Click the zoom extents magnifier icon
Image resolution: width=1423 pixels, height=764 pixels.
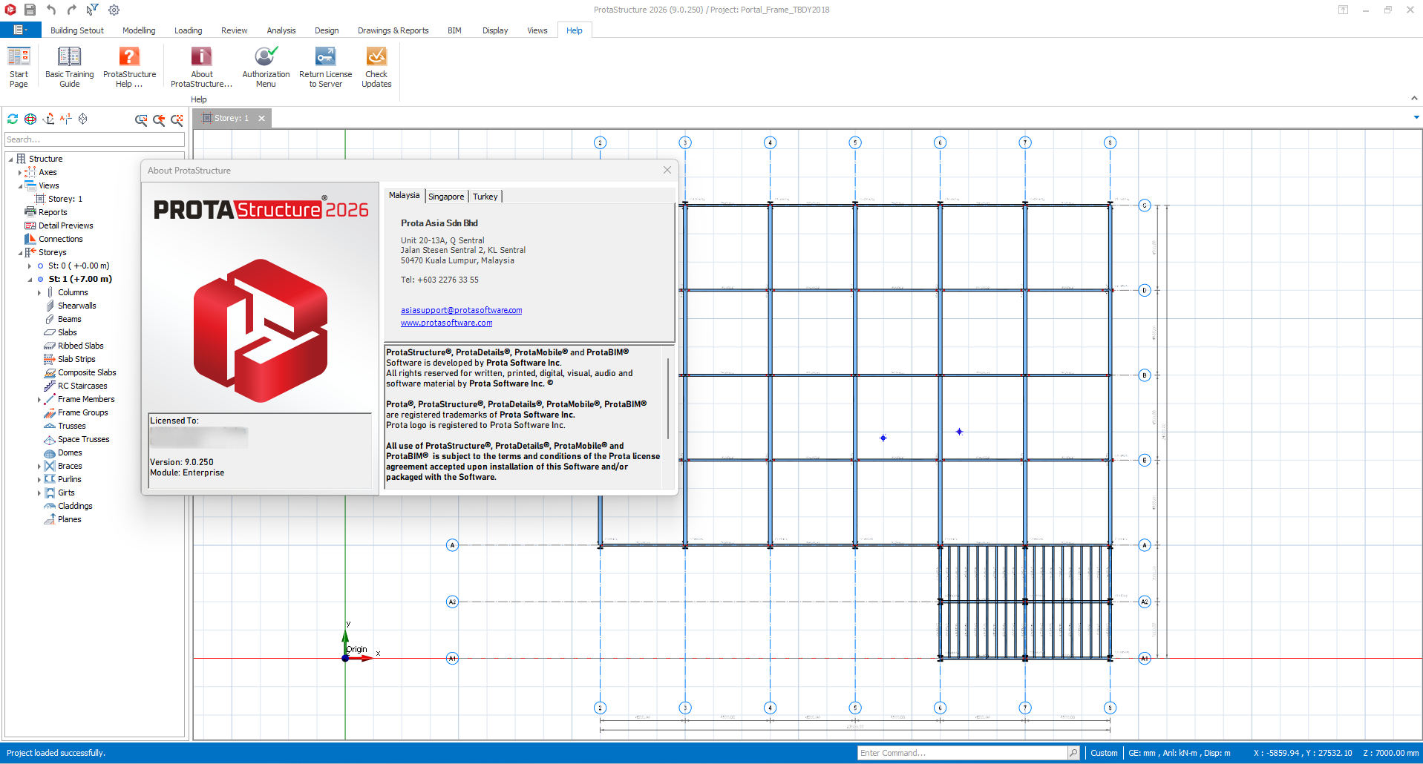pyautogui.click(x=177, y=119)
